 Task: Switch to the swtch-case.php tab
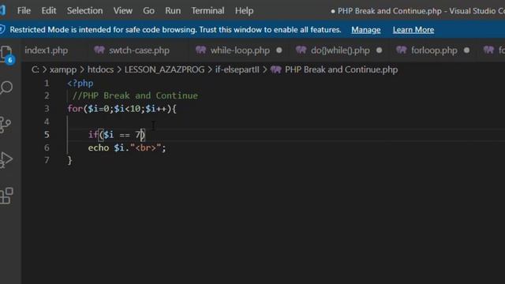(x=139, y=50)
